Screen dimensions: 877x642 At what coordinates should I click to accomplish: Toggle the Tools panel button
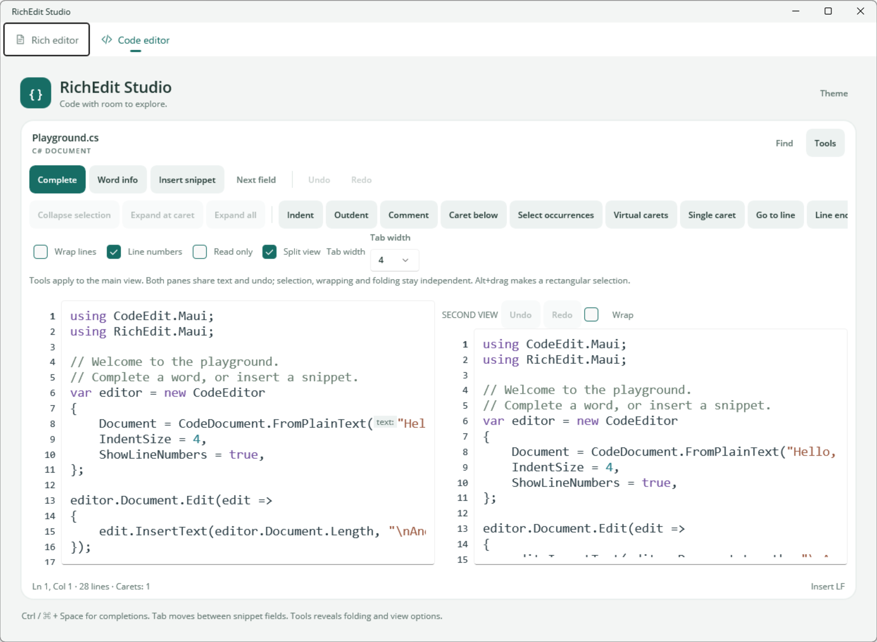tap(825, 143)
